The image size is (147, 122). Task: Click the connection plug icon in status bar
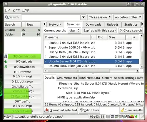coord(8,117)
